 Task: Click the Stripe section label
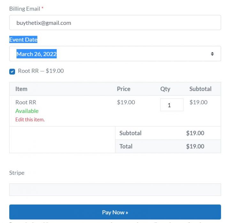[17, 173]
